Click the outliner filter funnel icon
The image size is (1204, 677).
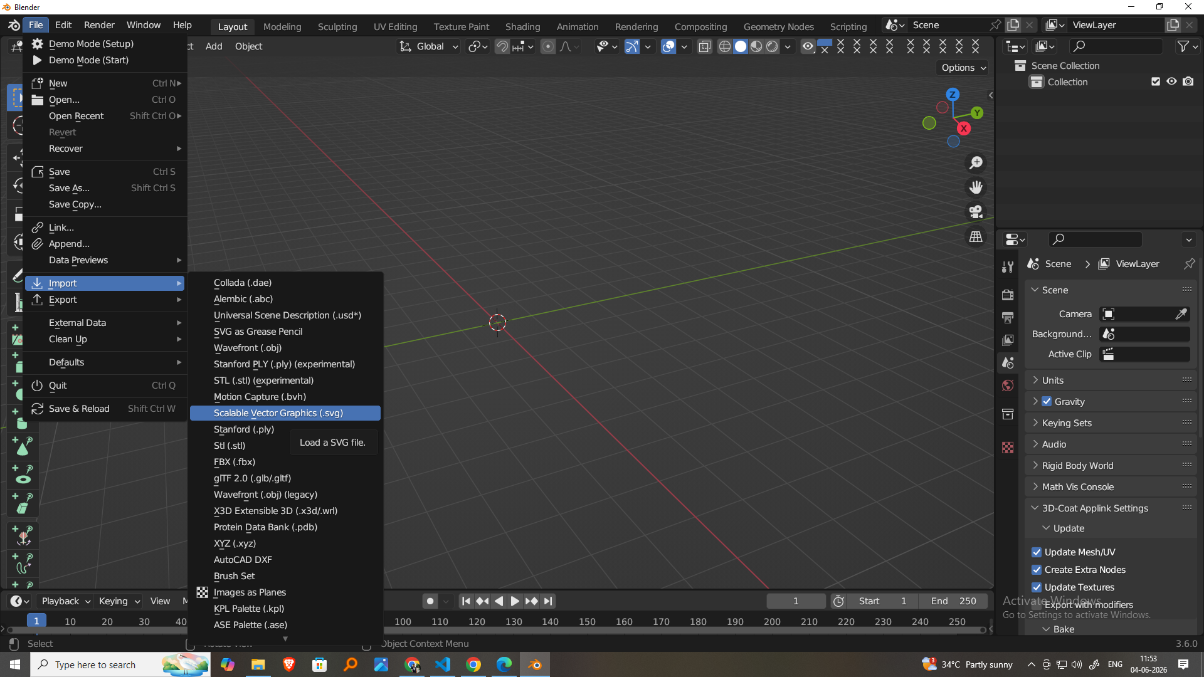[x=1183, y=46]
